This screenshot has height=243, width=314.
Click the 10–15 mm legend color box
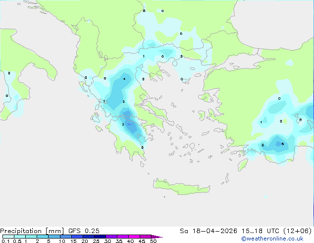pos(66,237)
